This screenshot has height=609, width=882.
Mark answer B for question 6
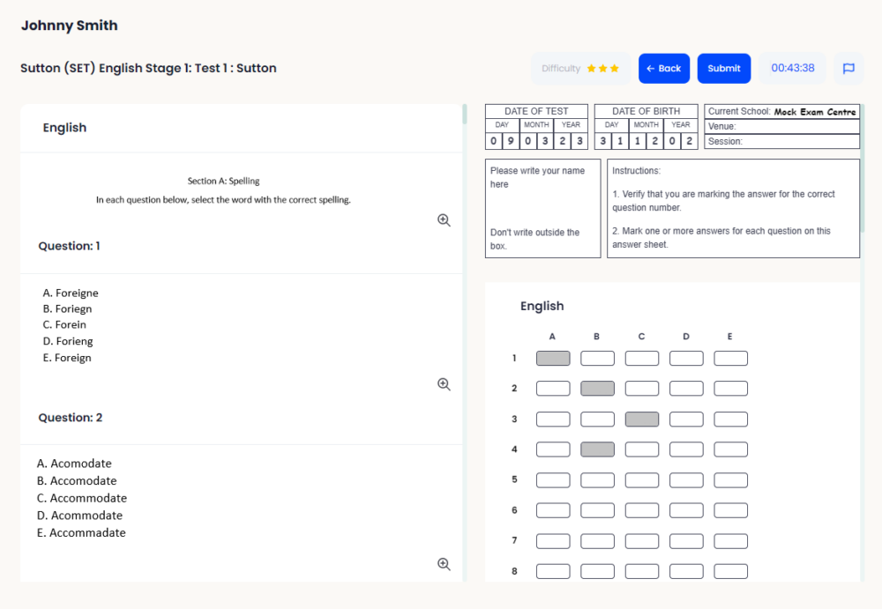click(x=597, y=509)
